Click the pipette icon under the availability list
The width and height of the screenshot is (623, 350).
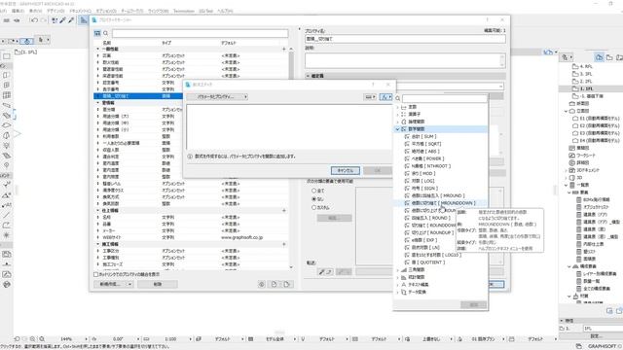click(x=321, y=272)
